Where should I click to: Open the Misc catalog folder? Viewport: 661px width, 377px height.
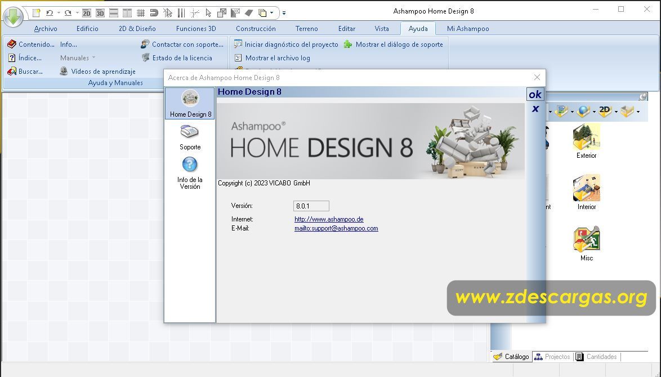tap(586, 244)
